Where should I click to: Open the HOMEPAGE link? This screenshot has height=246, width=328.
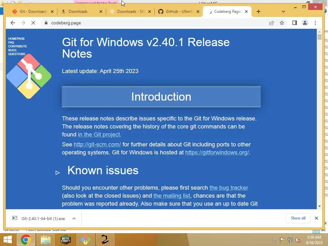[16, 38]
